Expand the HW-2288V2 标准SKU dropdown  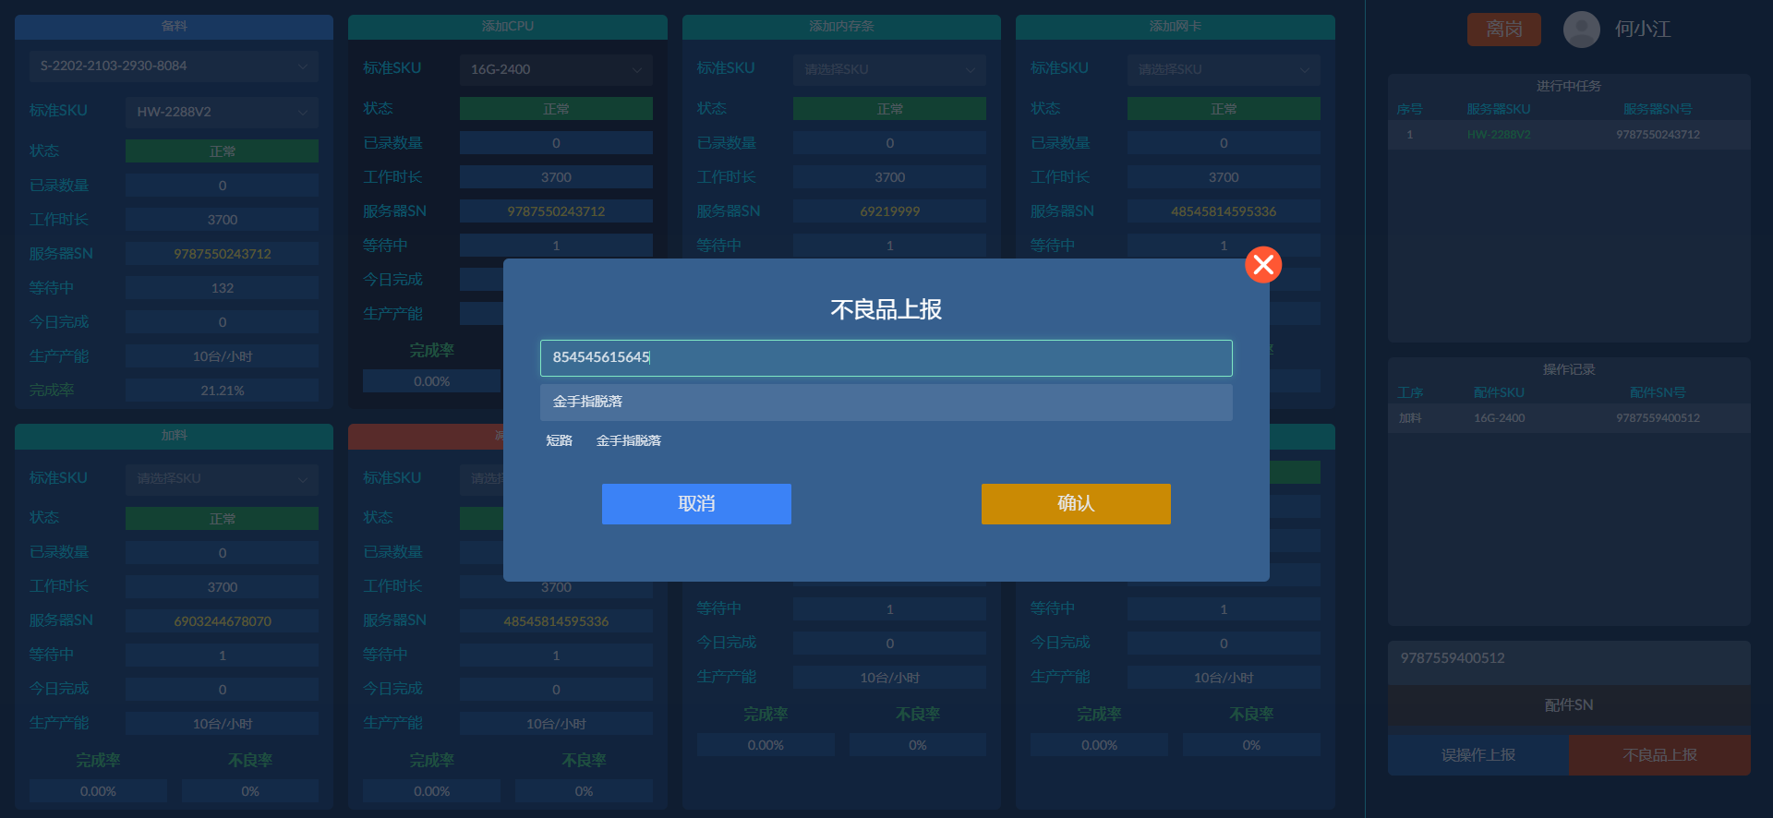222,112
